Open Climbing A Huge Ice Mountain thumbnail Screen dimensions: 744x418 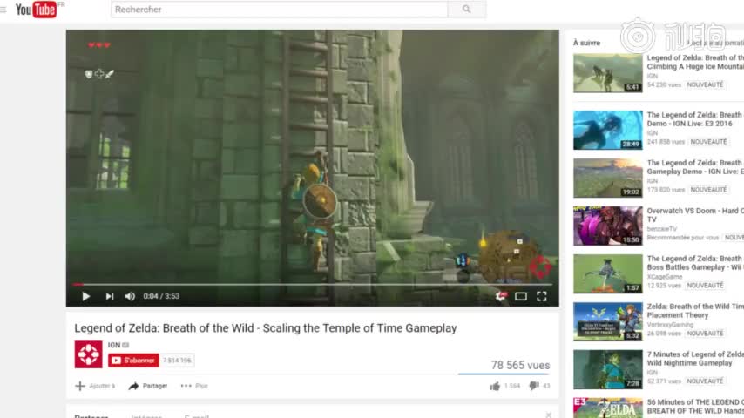[608, 72]
